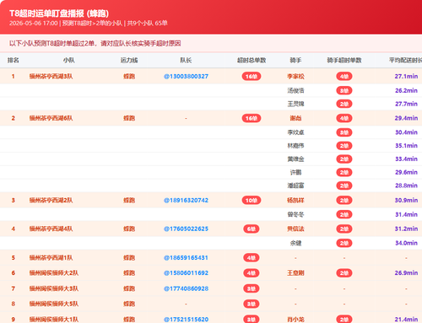Click the average duration 34.0min
The height and width of the screenshot is (323, 422).
coord(406,243)
